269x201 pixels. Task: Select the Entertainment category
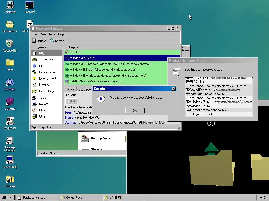tap(46, 79)
